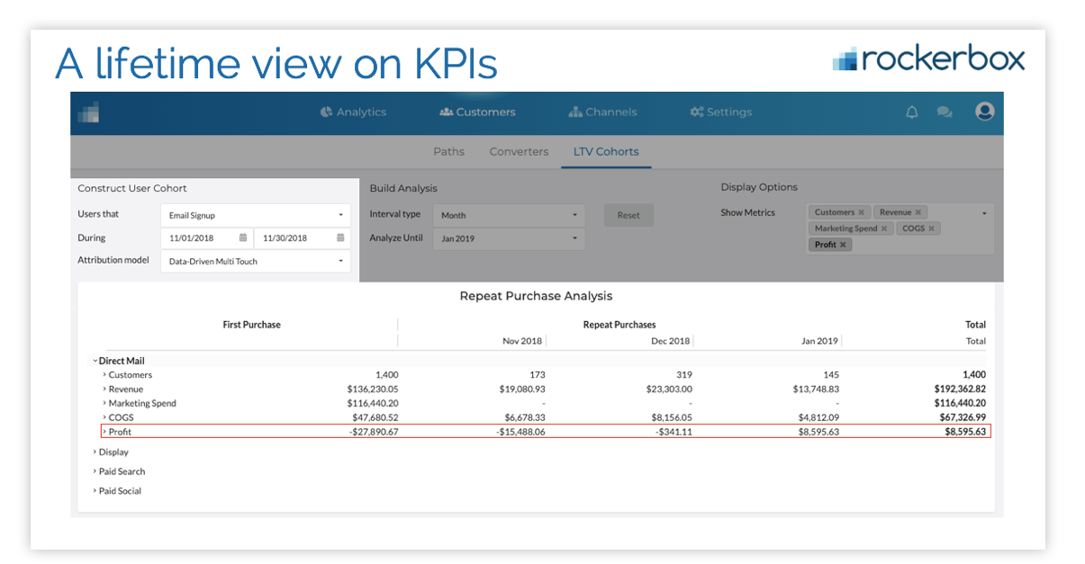Collapse the Direct Mail channel row
Viewport: 1085px width, 564px height.
95,361
